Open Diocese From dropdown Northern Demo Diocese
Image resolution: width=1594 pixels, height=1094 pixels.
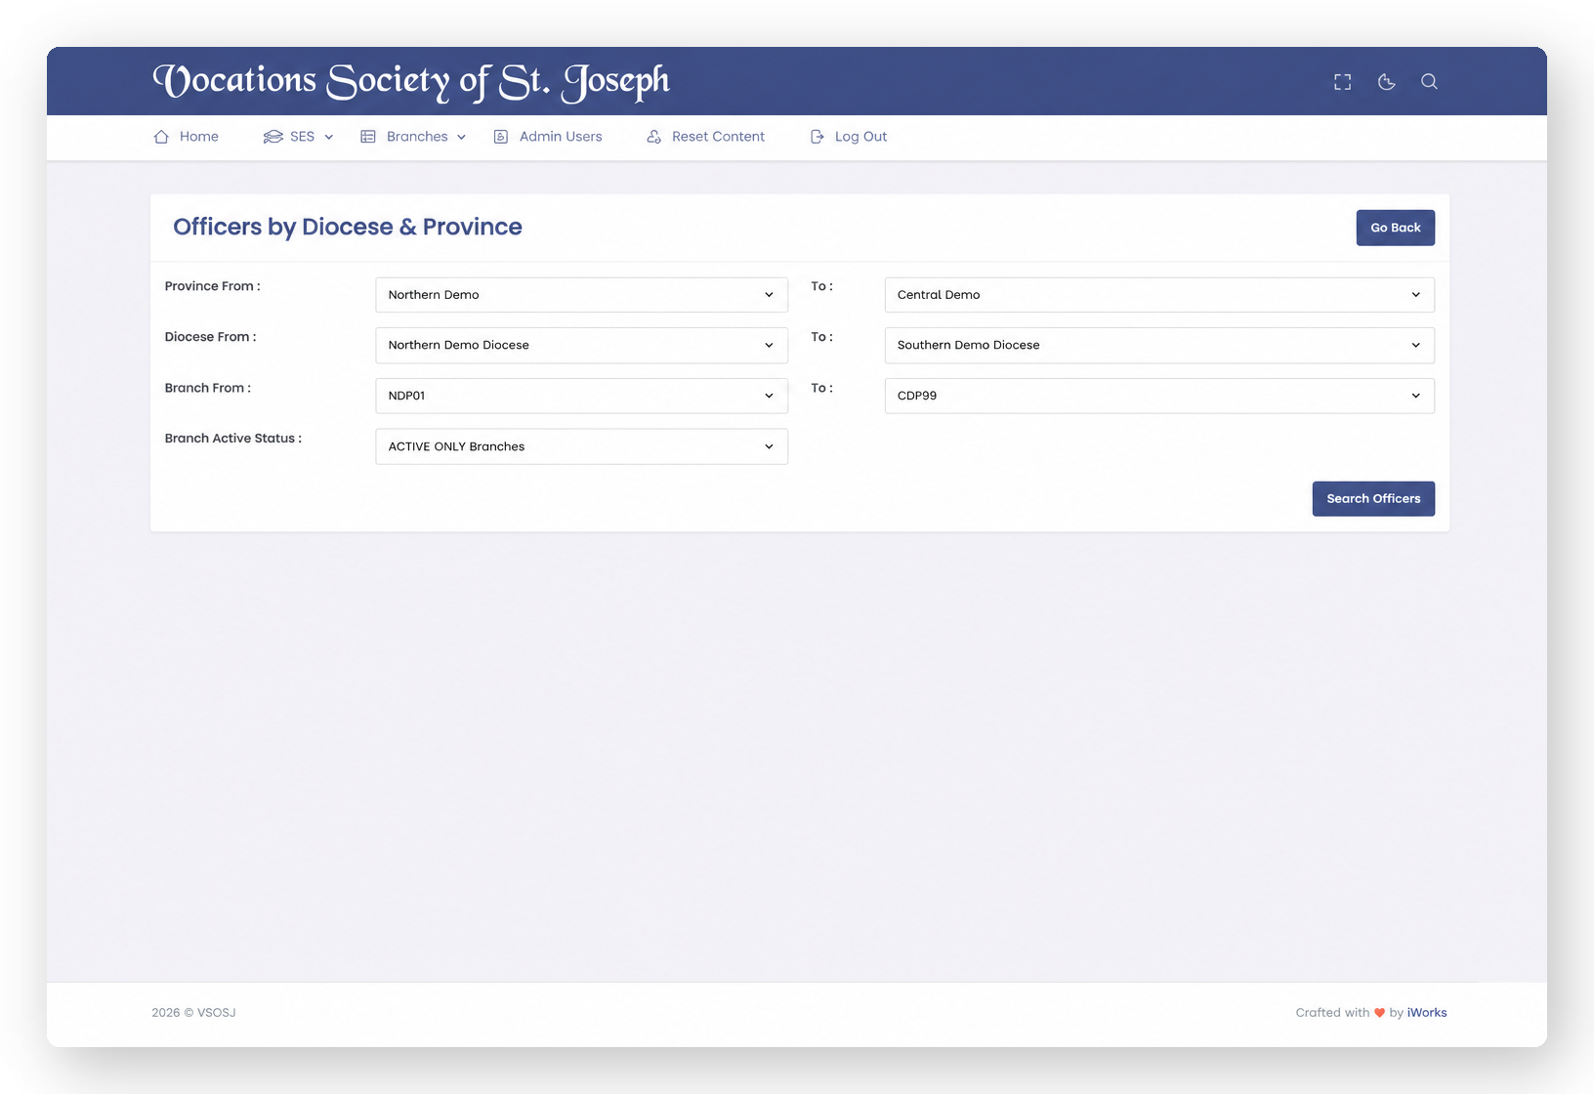pyautogui.click(x=581, y=346)
